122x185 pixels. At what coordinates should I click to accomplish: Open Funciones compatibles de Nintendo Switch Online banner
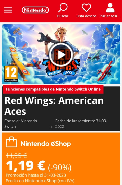(53, 89)
